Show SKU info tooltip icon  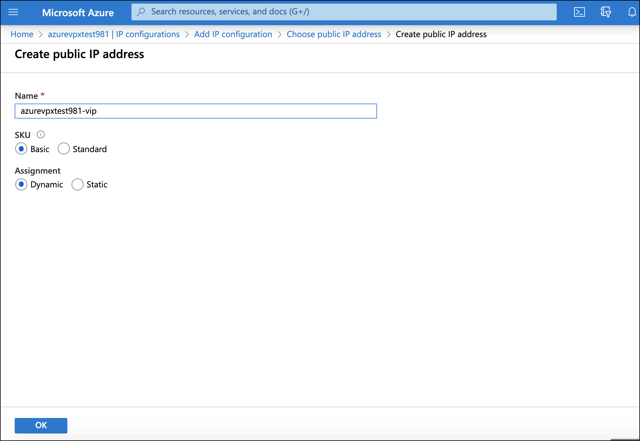[x=41, y=135]
